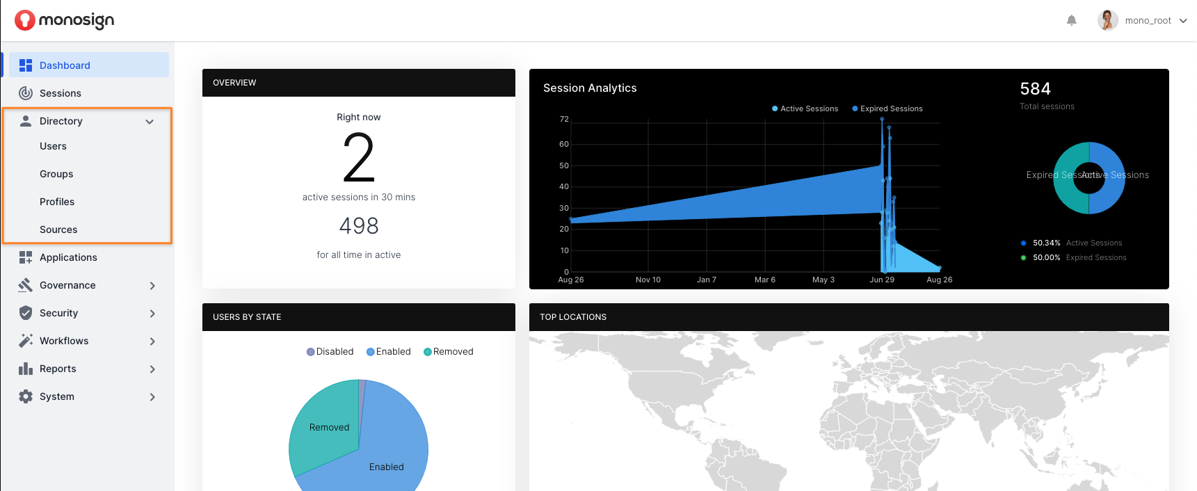
Task: Click the Sessions spiral icon
Action: (x=26, y=93)
